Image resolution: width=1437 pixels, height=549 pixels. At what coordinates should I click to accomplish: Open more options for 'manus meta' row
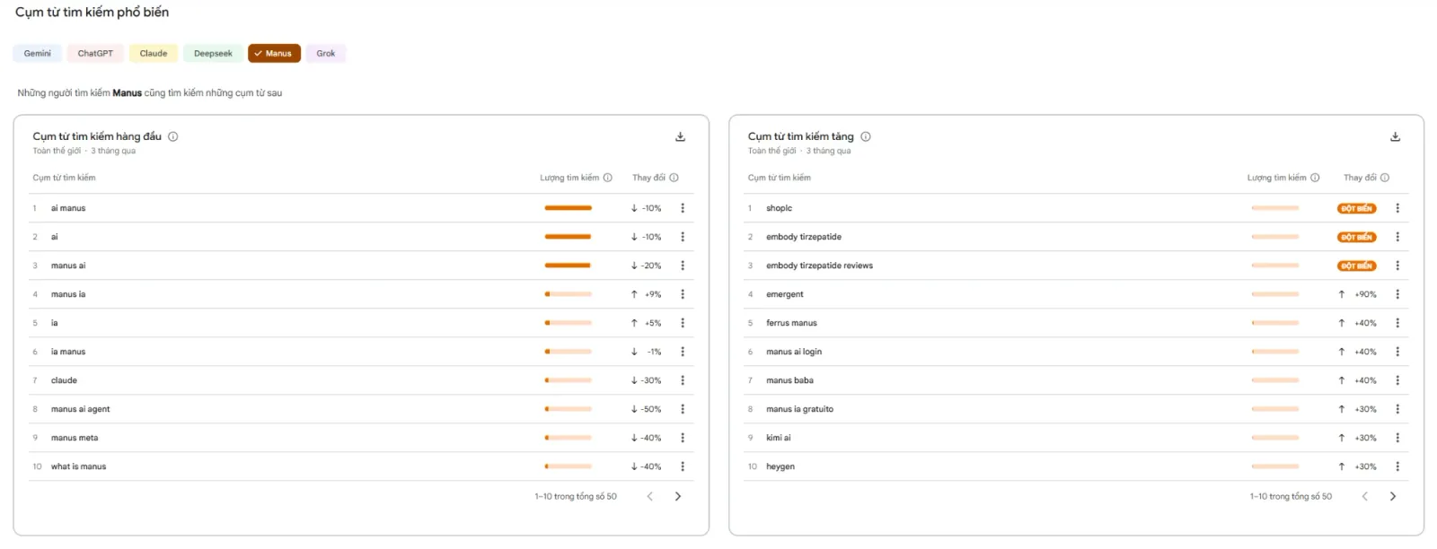683,438
